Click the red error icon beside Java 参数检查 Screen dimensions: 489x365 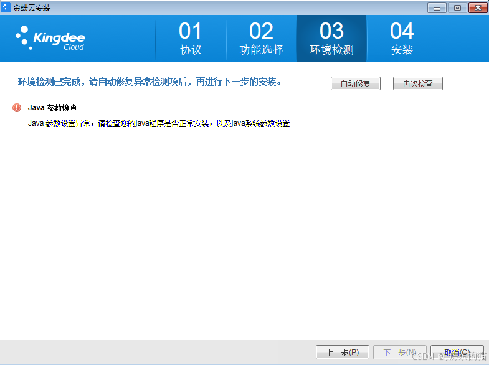pos(17,108)
